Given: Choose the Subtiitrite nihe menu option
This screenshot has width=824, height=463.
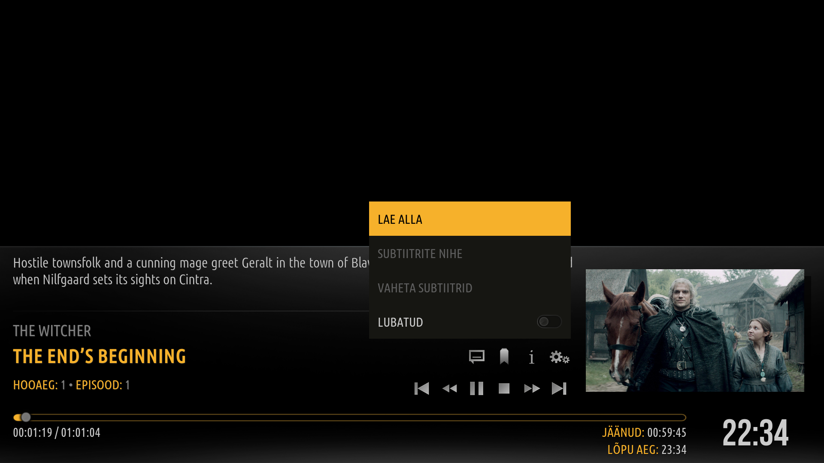Looking at the screenshot, I should 470,253.
